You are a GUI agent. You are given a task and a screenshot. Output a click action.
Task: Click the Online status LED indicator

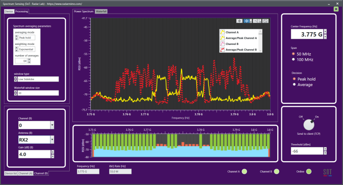tap(309, 171)
